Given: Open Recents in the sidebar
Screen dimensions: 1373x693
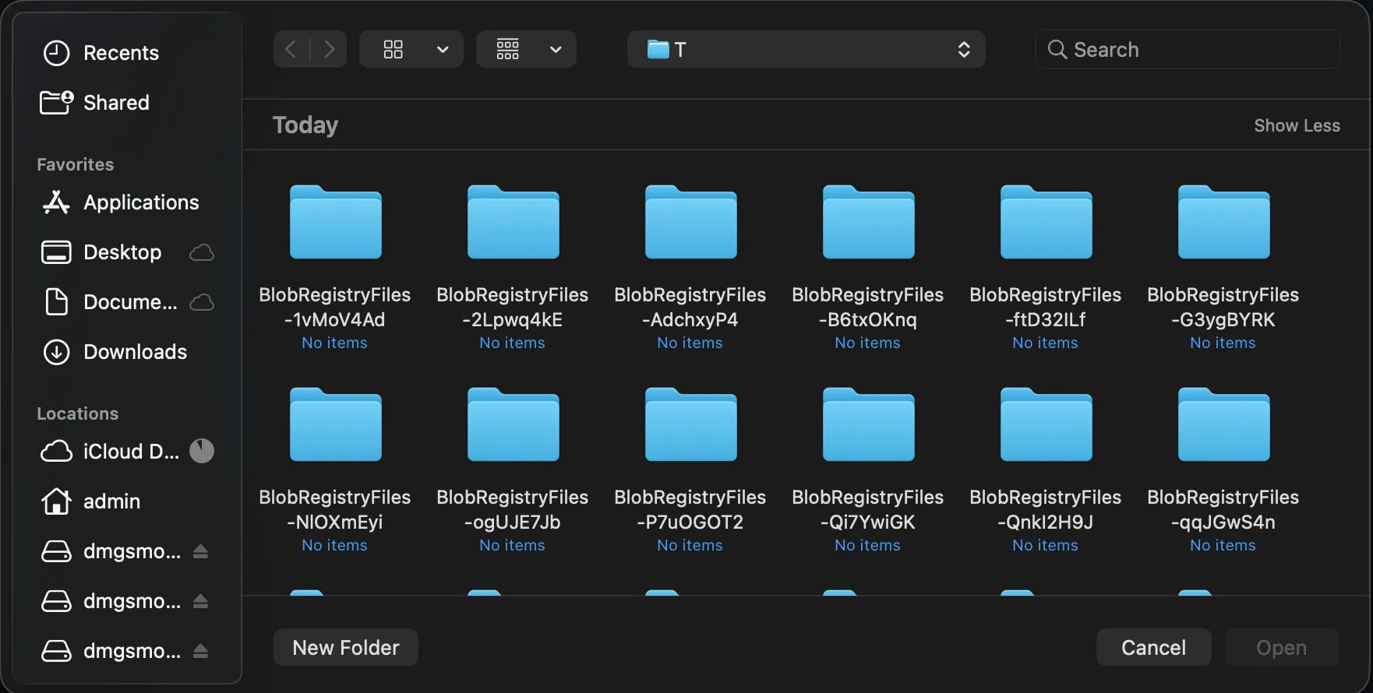Looking at the screenshot, I should click(x=127, y=53).
